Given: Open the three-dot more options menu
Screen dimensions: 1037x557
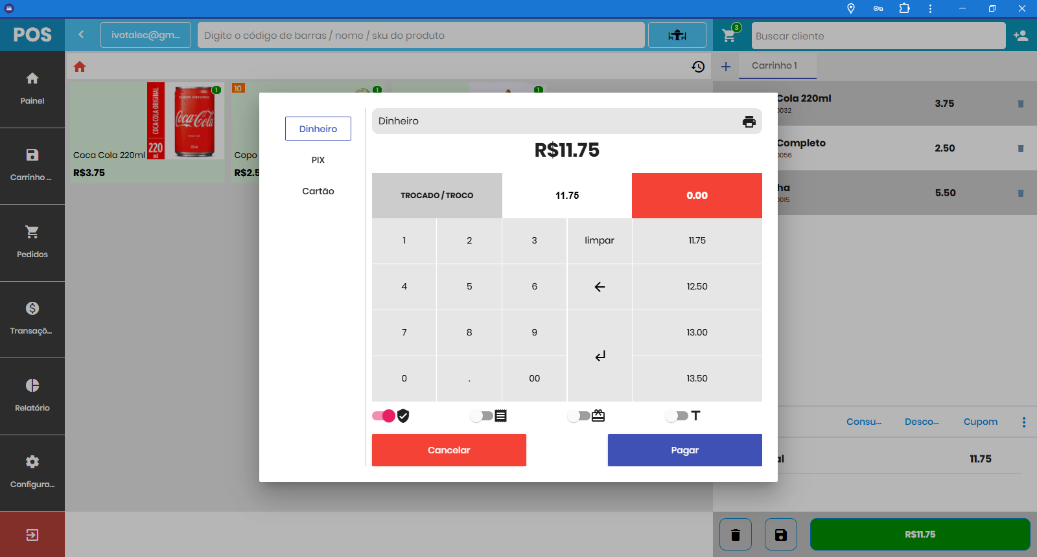Looking at the screenshot, I should click(x=1023, y=422).
